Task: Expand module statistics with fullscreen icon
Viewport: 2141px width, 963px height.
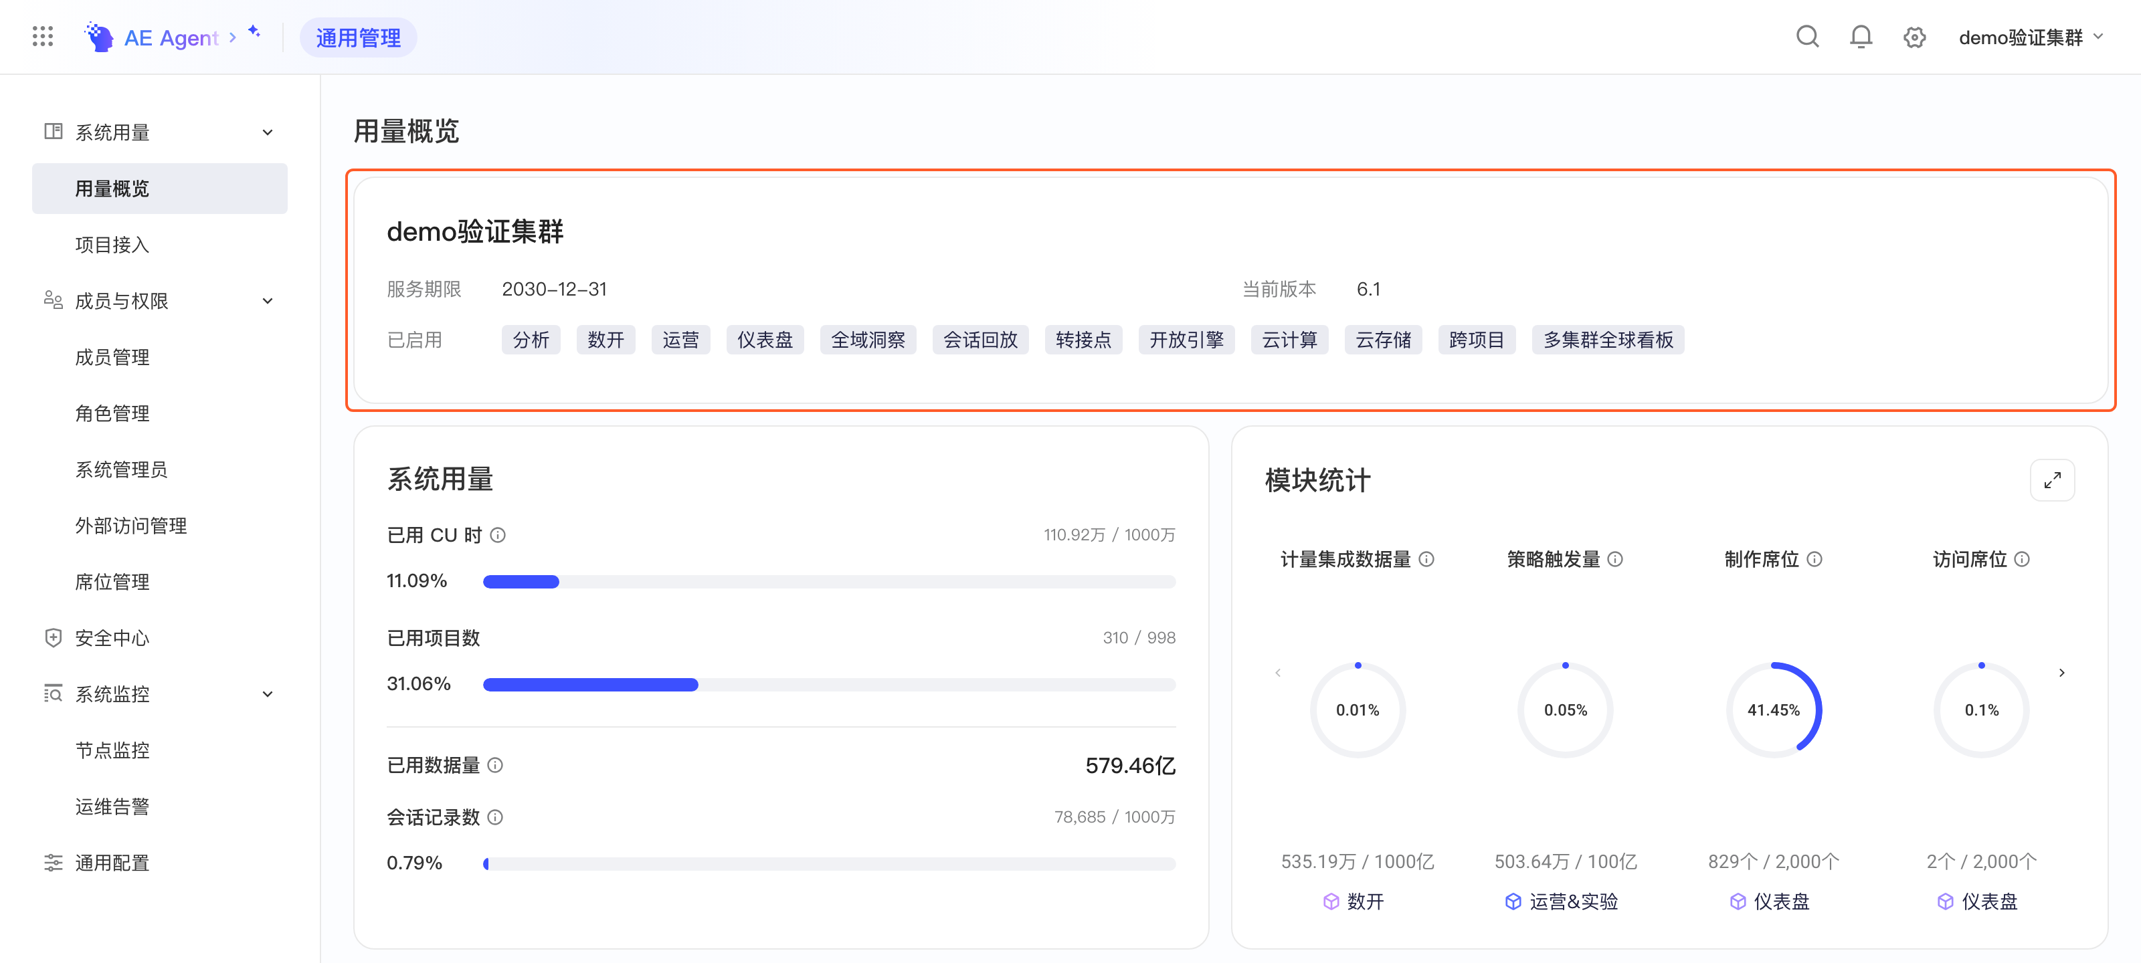Action: pyautogui.click(x=2052, y=480)
